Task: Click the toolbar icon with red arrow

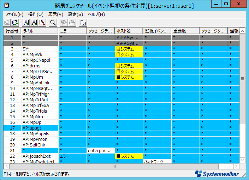Action: tap(42, 23)
